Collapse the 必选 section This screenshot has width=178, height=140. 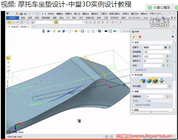click(133, 42)
